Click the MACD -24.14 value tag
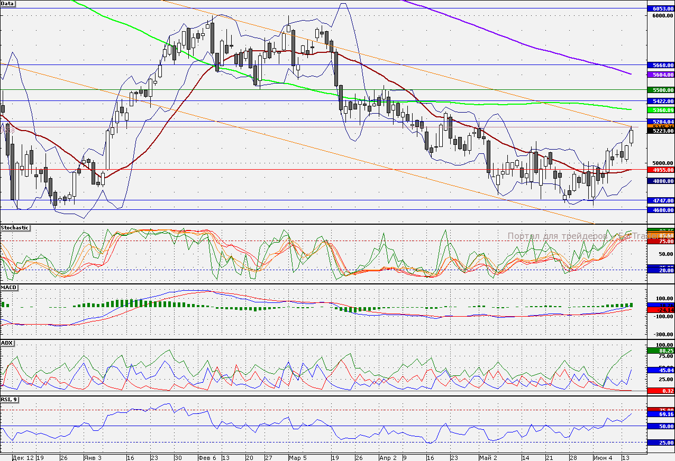Screen dimensions: 675x461 [661, 309]
